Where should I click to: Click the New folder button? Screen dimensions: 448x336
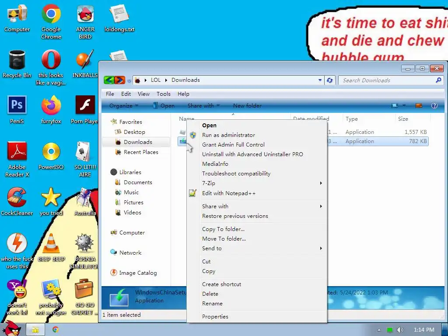(x=247, y=106)
